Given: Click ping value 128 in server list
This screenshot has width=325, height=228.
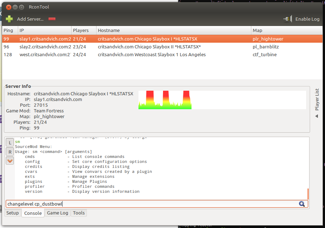Looking at the screenshot, I should [8, 55].
